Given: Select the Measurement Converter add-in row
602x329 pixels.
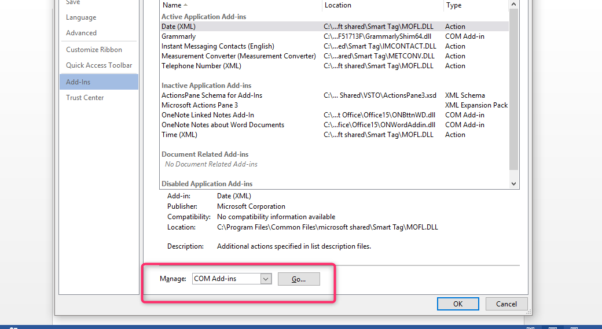Looking at the screenshot, I should point(334,56).
